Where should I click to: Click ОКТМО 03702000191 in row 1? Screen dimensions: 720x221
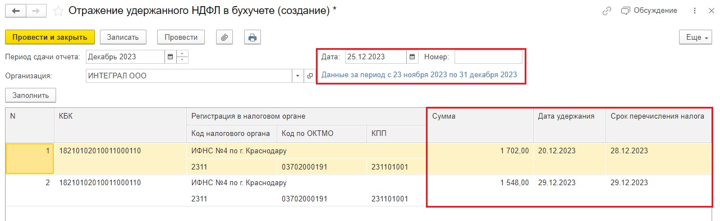(322, 167)
